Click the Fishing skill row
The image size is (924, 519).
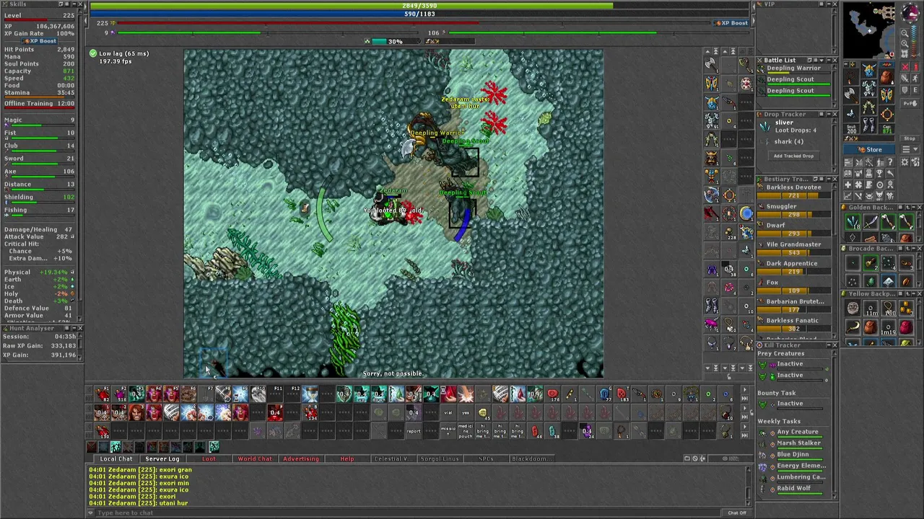[x=40, y=211]
